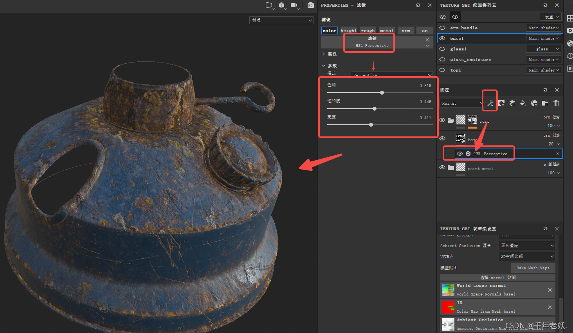
Task: Remove World space normal map
Action: [550, 290]
